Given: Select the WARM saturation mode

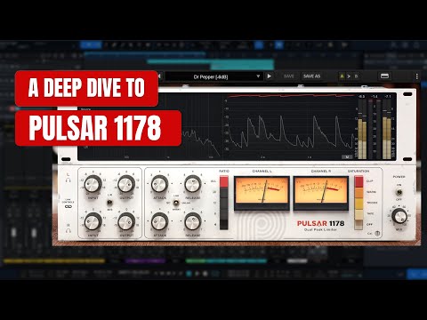Looking at the screenshot, I should [x=359, y=192].
